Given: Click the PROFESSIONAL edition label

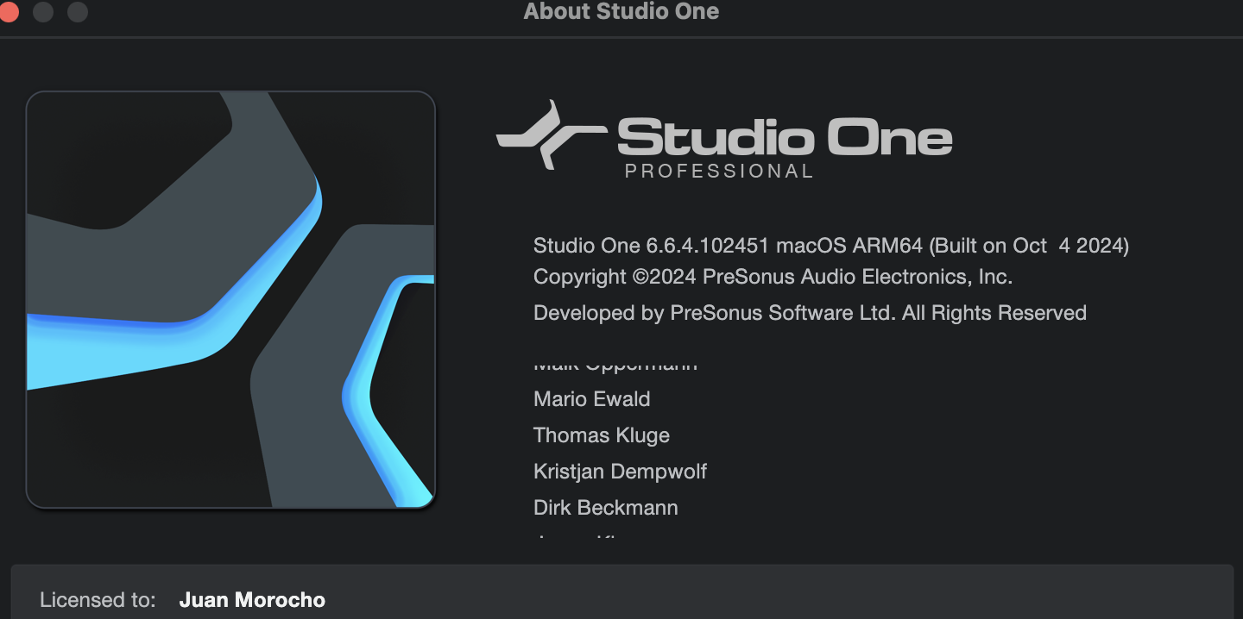Looking at the screenshot, I should coord(719,171).
